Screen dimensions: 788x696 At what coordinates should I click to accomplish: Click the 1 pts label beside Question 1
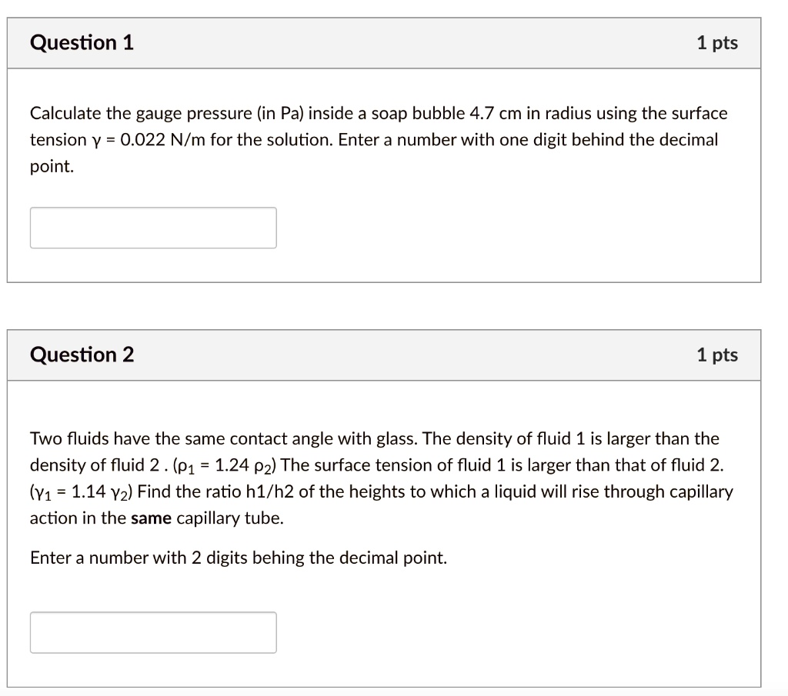click(x=717, y=43)
